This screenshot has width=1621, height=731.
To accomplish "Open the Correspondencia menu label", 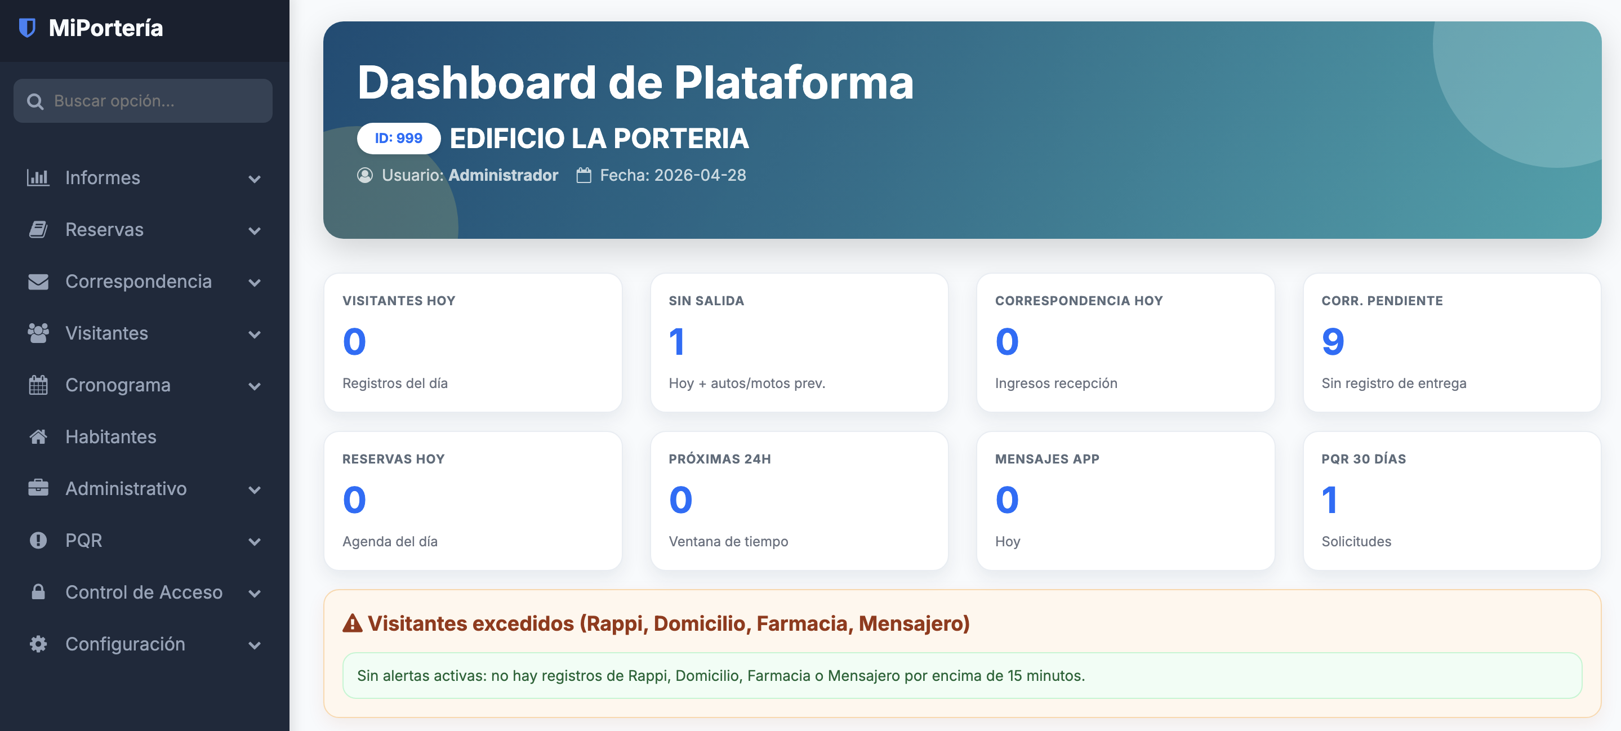I will [x=139, y=282].
